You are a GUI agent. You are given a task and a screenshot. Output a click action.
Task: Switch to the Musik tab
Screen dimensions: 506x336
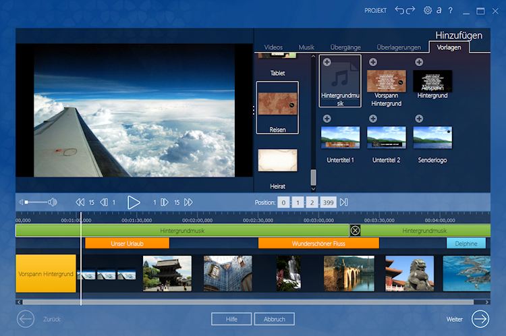[x=306, y=47]
